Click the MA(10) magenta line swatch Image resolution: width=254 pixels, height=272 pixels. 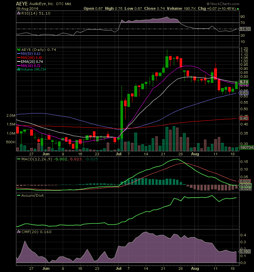click(x=19, y=66)
